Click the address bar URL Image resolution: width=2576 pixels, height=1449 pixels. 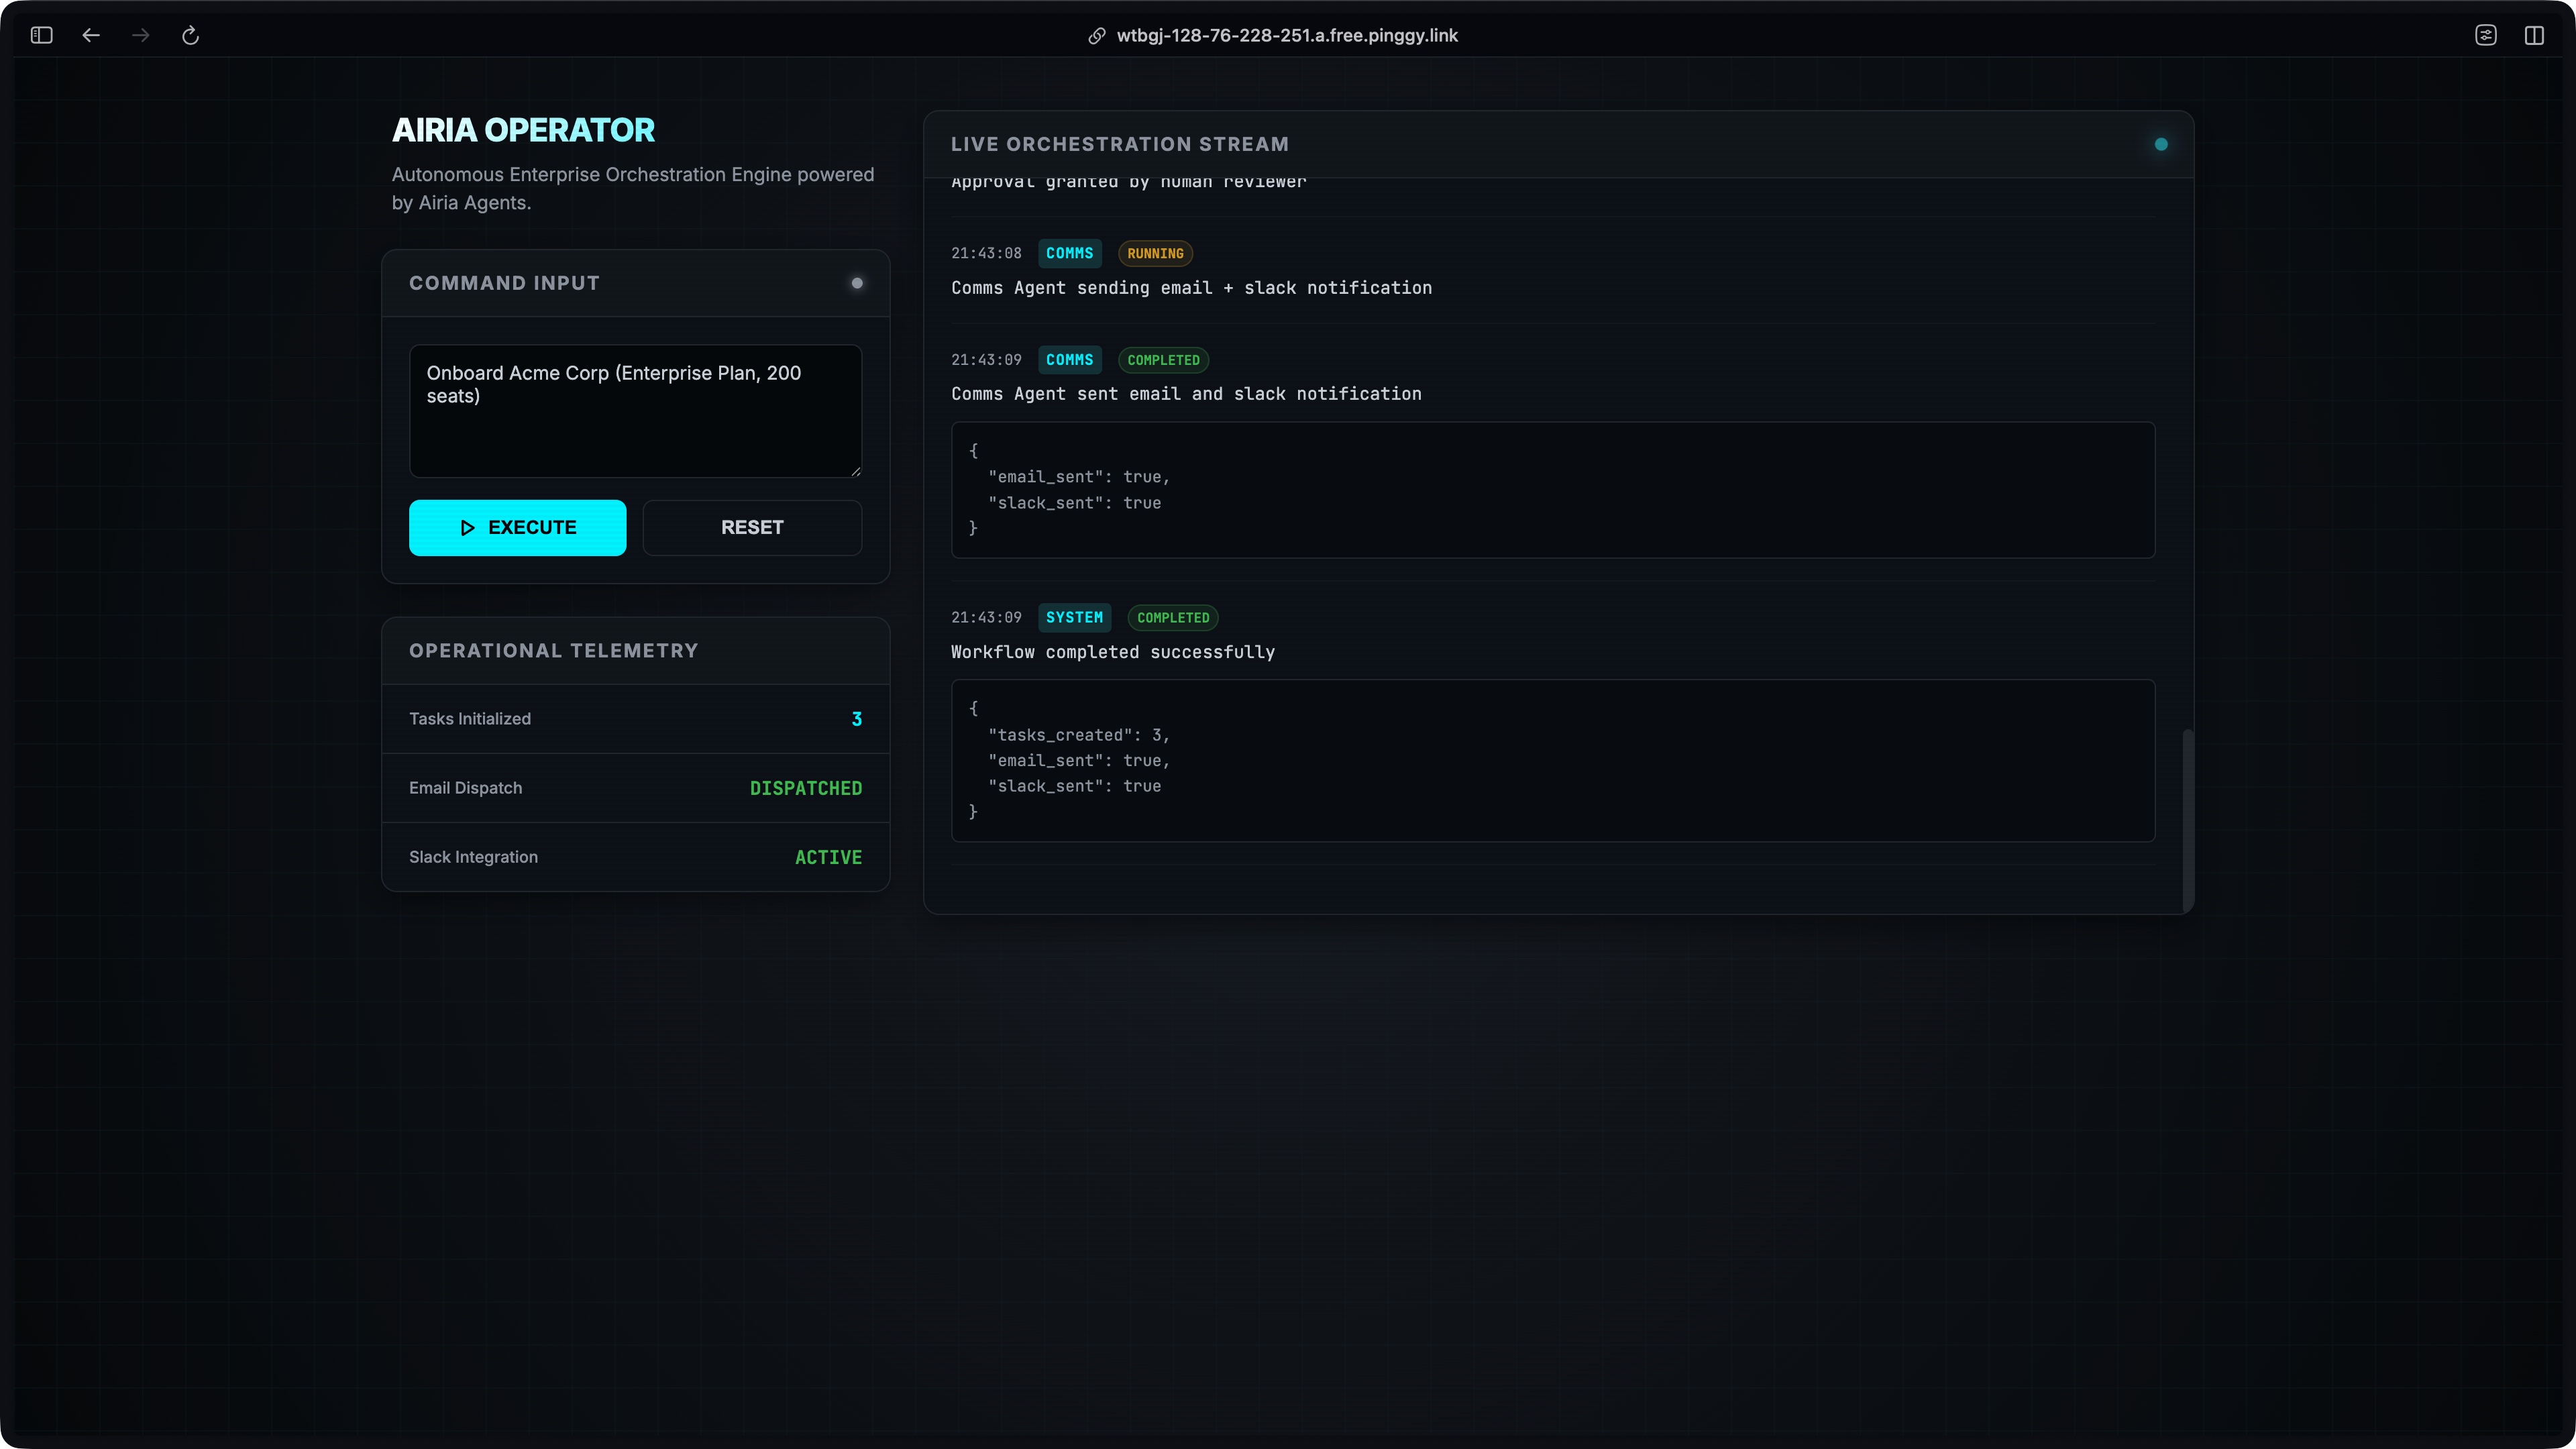[x=1287, y=35]
